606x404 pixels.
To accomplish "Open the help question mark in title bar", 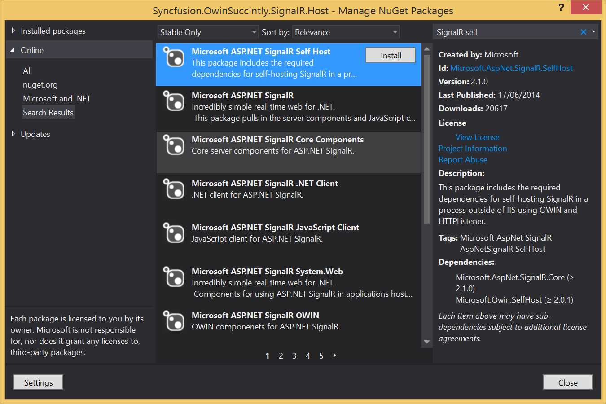I will point(561,7).
